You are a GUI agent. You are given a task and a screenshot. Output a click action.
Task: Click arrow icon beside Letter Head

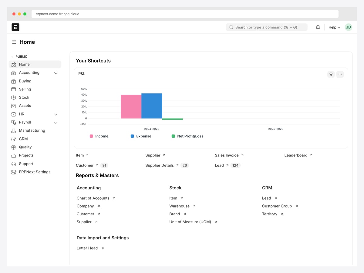(x=103, y=248)
